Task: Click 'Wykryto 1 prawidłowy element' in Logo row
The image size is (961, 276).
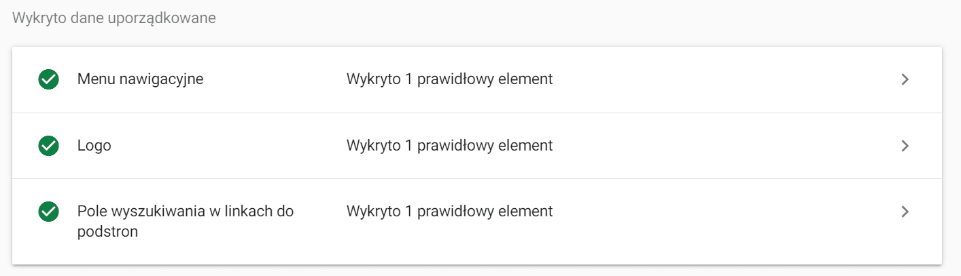Action: pyautogui.click(x=449, y=146)
